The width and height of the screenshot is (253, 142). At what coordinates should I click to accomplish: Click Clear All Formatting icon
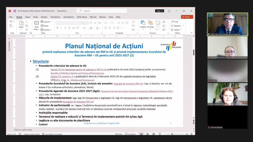coord(99,23)
